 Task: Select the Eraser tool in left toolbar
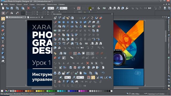point(3,30)
